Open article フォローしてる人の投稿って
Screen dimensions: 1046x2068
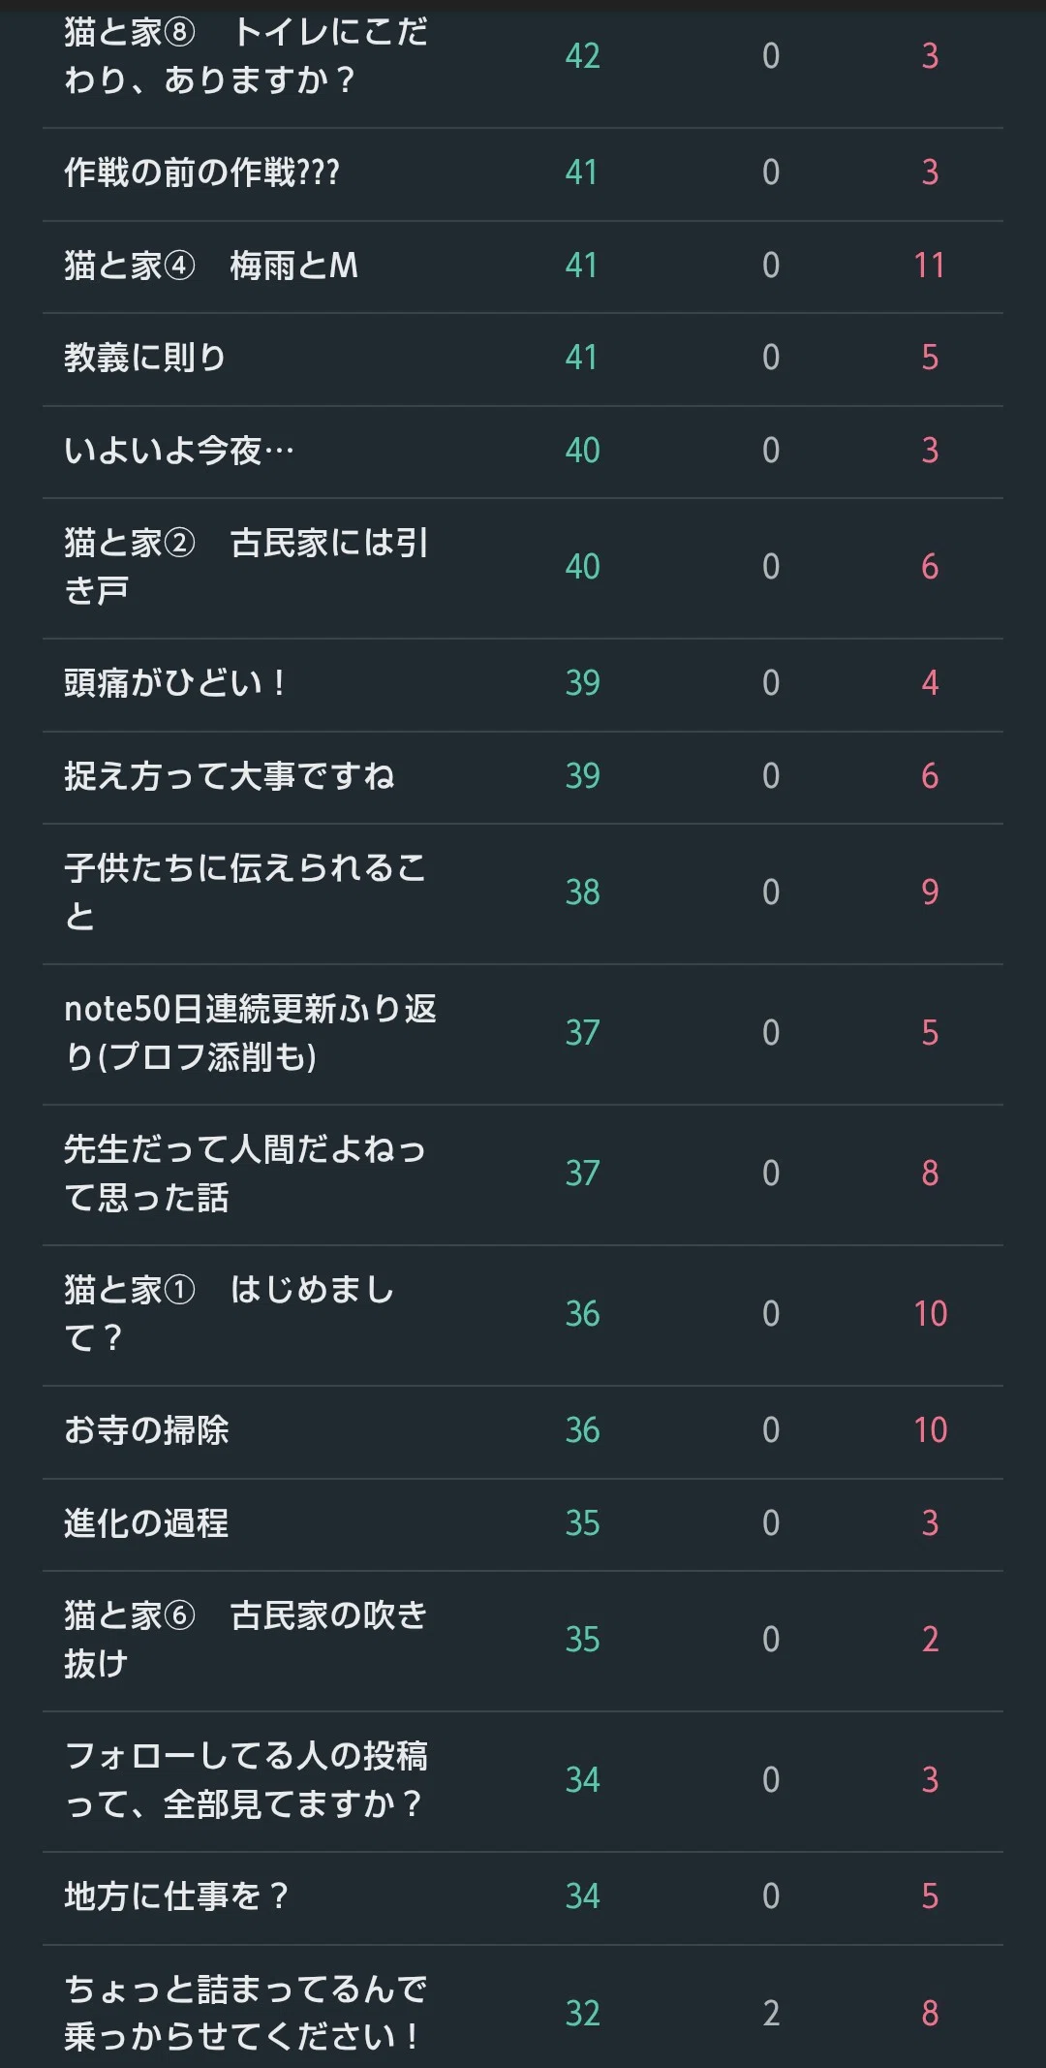(246, 1780)
